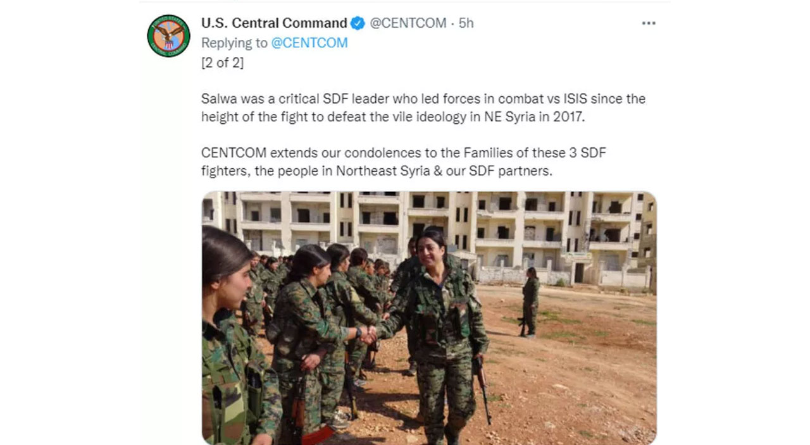Screen dimensions: 810x445
Task: Open the attached photo of fighters shaking hands
Action: [429, 317]
